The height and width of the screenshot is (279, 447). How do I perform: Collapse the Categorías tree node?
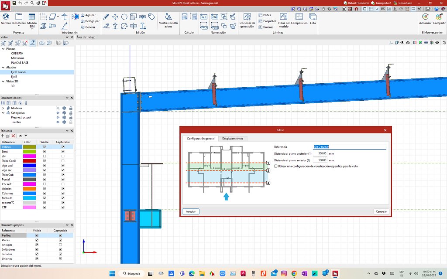[x=3, y=112]
